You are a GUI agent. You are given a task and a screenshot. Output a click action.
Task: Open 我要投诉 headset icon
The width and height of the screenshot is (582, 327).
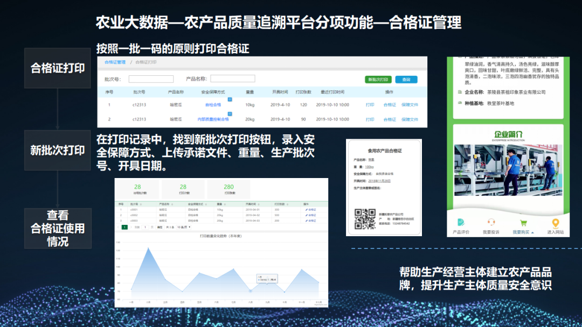[491, 222]
